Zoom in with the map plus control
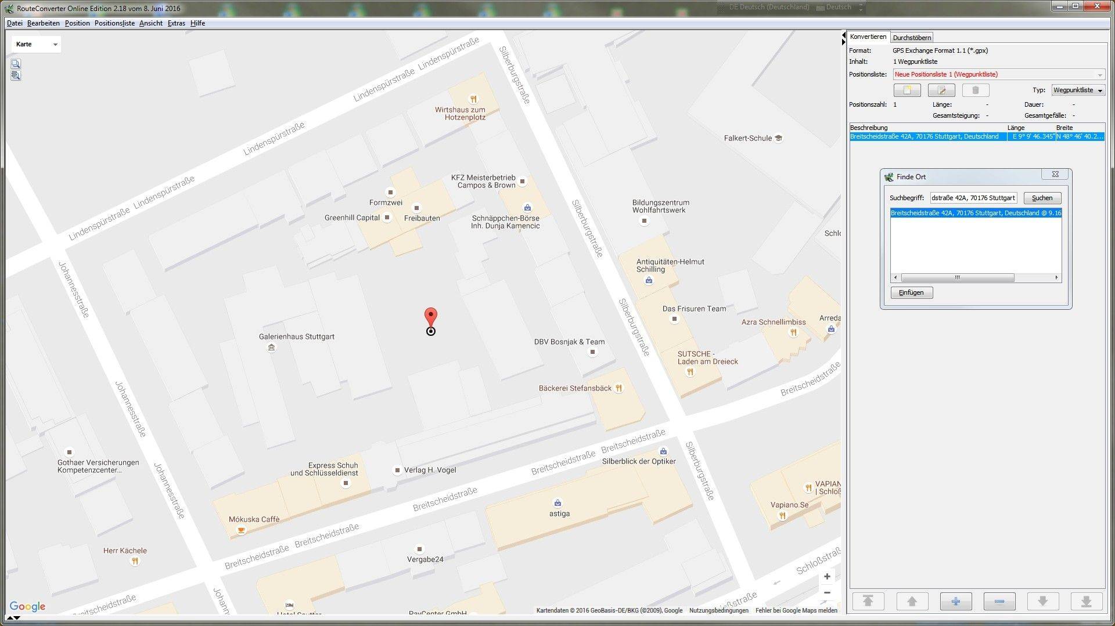1115x626 pixels. (x=827, y=577)
